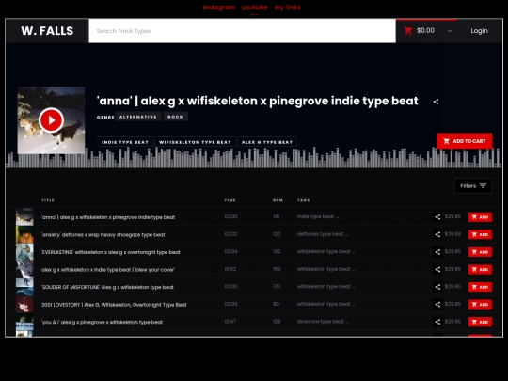Select the Wifiskeleton Type Beat tag

click(x=195, y=142)
